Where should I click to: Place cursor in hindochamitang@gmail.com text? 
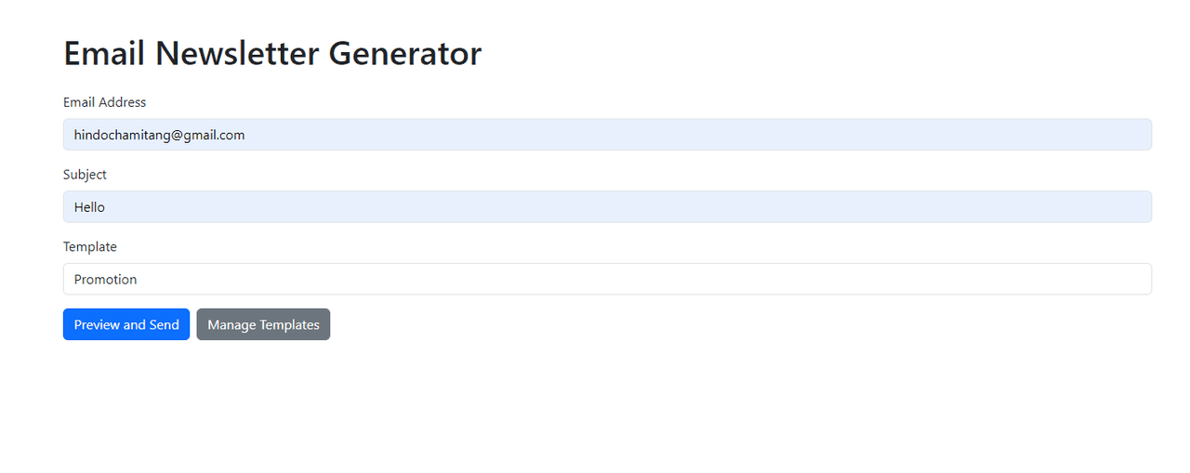(159, 135)
